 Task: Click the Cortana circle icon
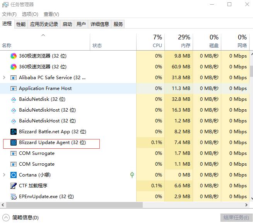pos(14,175)
